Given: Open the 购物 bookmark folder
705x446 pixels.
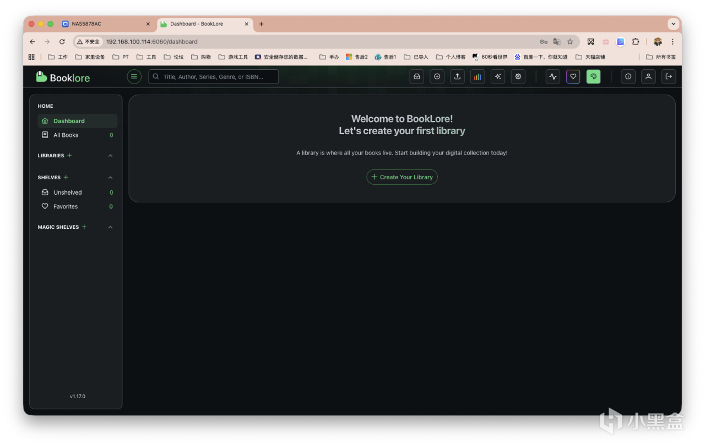Looking at the screenshot, I should (x=201, y=57).
